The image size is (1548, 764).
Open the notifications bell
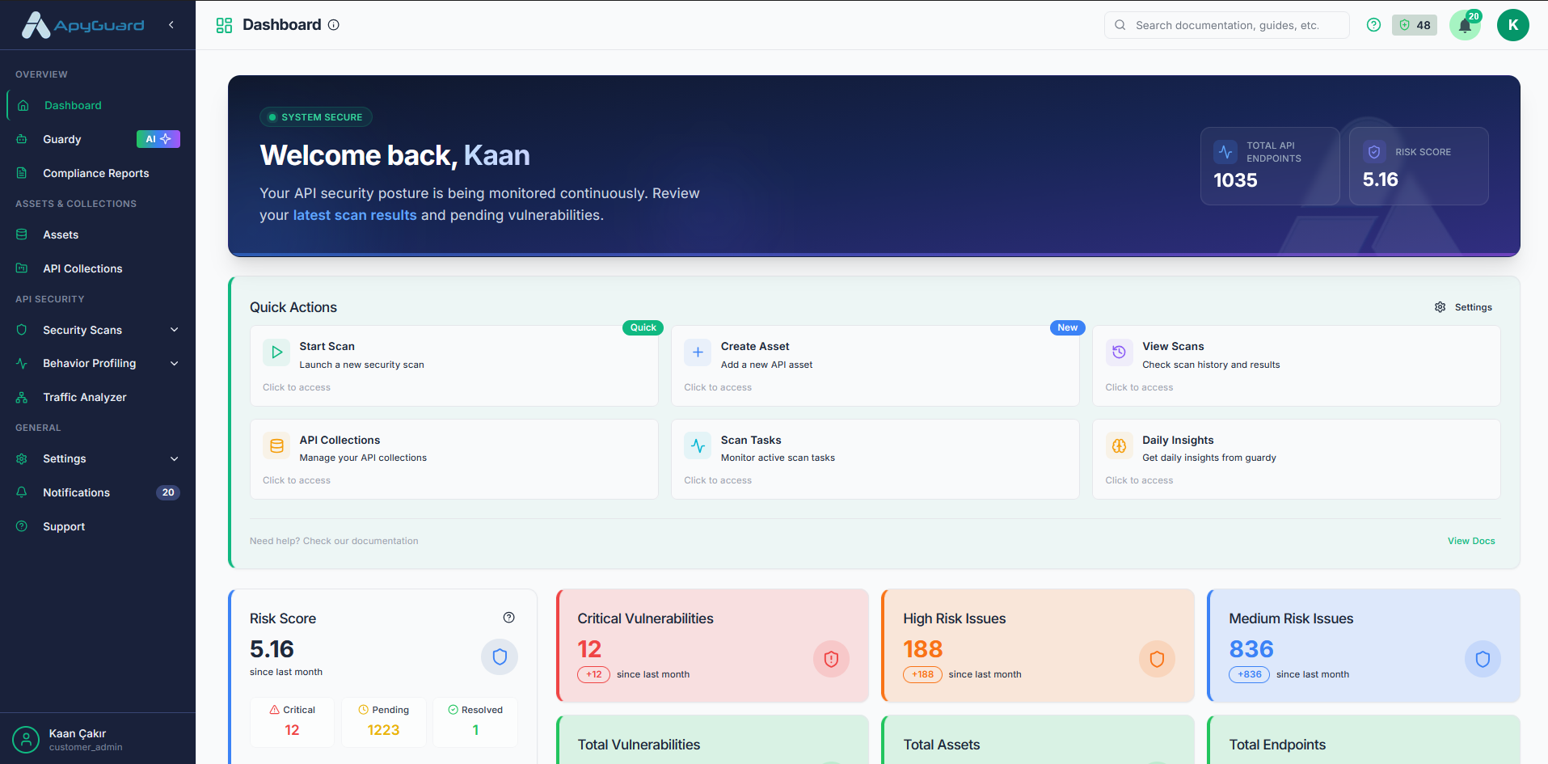(1465, 25)
